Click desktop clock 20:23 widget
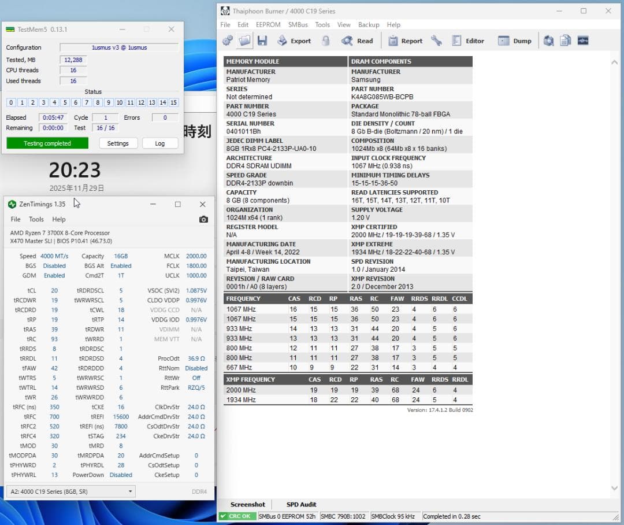 coord(75,170)
